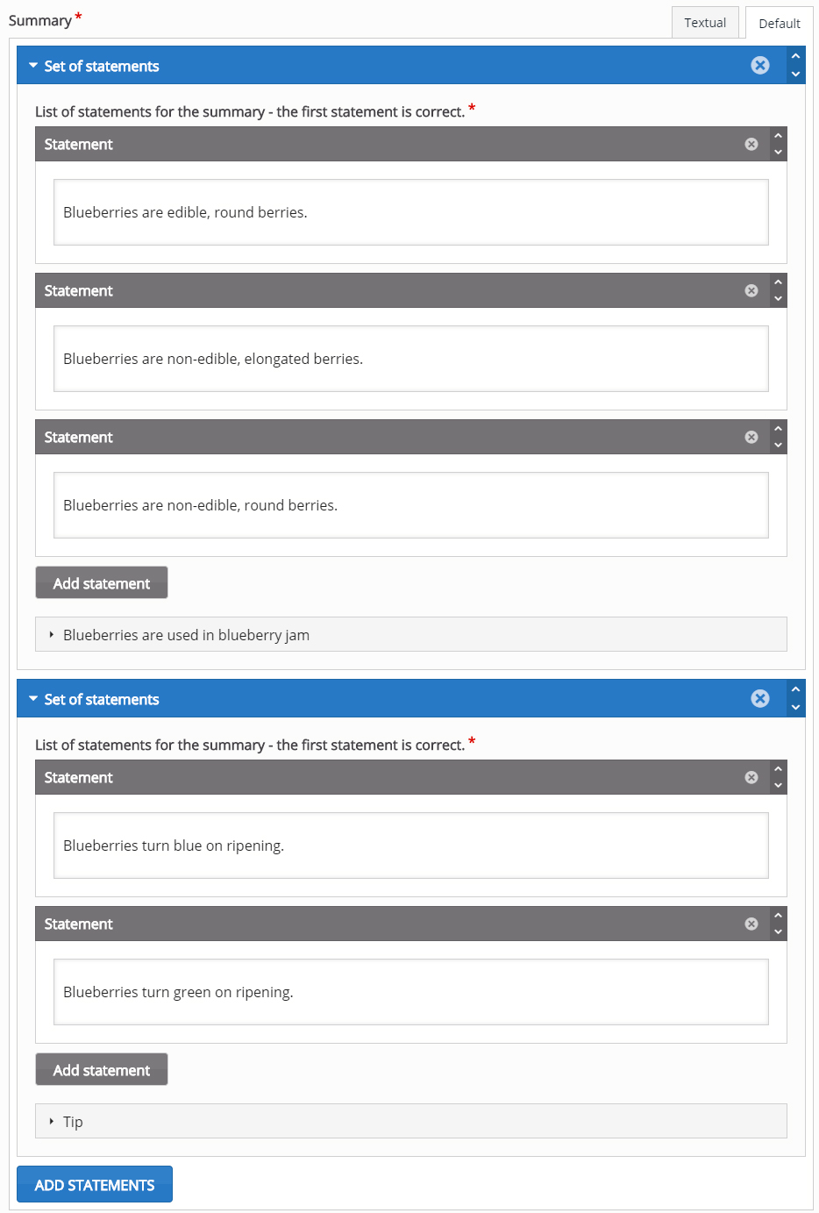
Task: Collapse the second Set of statements panel
Action: tap(33, 699)
